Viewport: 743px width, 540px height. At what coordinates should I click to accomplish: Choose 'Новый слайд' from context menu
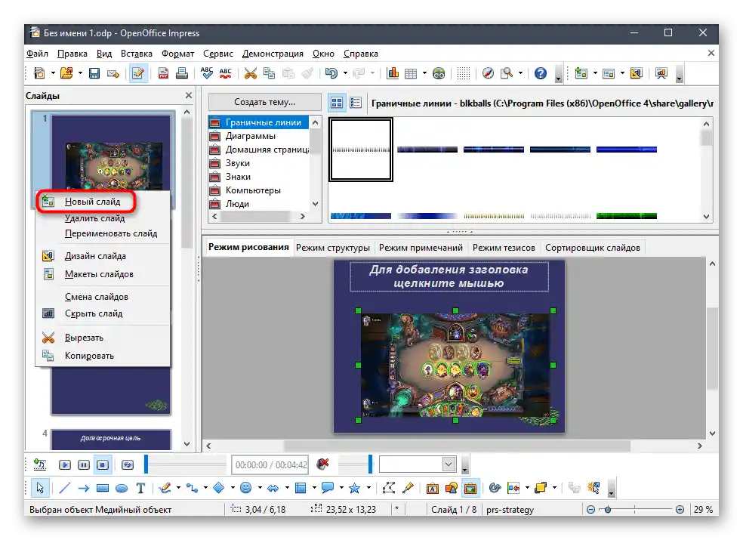[x=92, y=202]
